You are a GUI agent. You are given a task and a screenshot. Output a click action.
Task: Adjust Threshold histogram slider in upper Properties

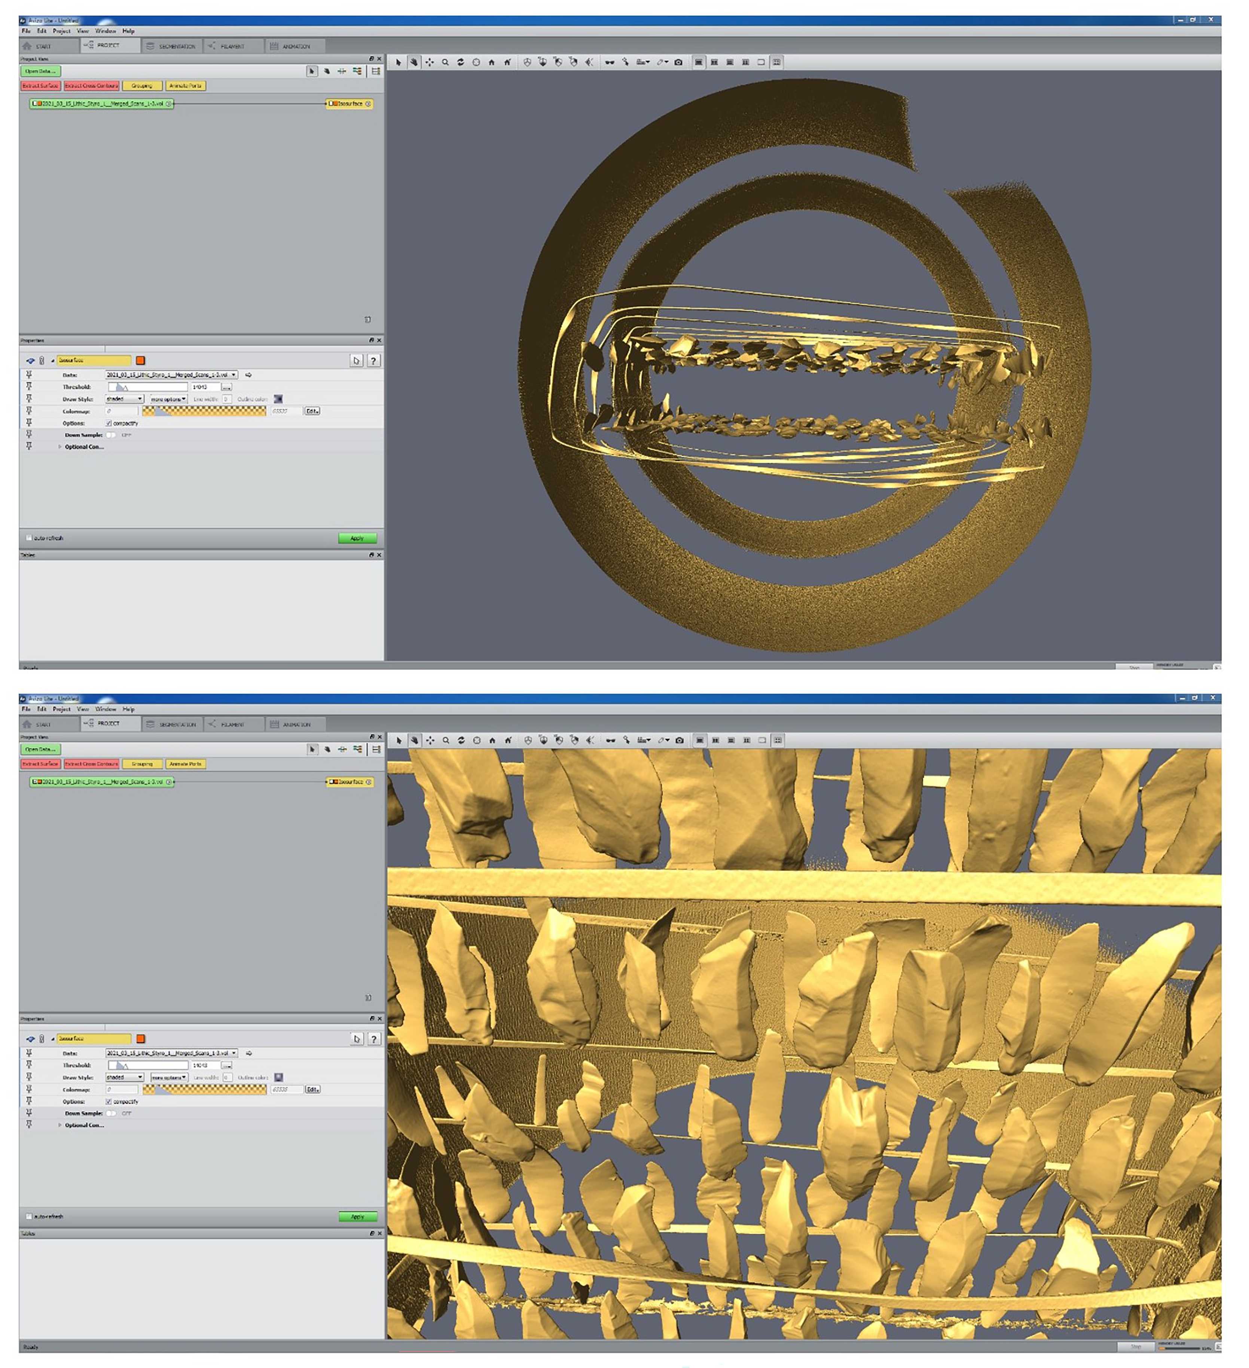tap(148, 387)
